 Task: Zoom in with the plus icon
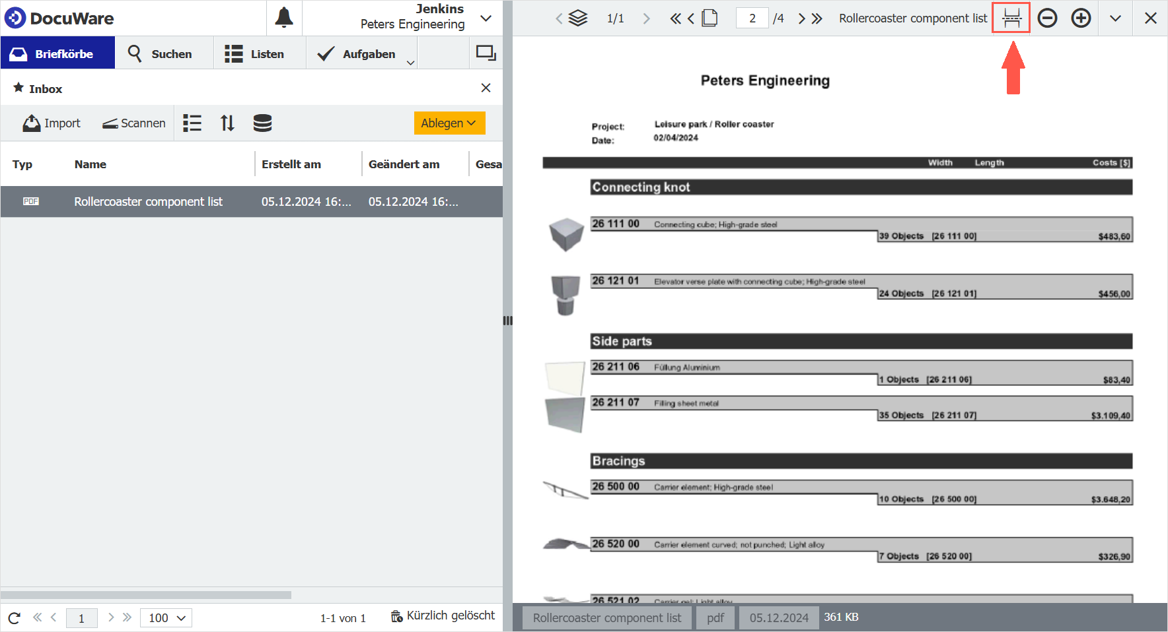pos(1081,18)
